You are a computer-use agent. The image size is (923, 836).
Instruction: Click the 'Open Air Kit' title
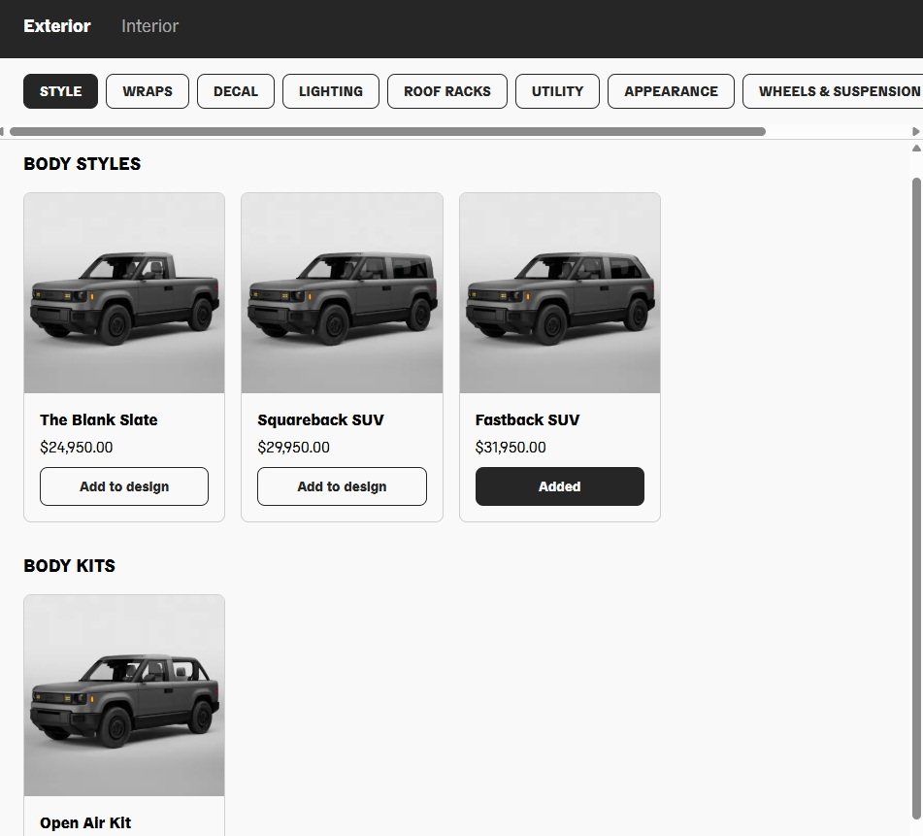tap(85, 822)
